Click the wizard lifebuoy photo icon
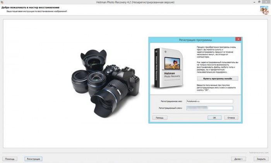Image resolution: width=271 pixels, height=163 pixels. pyautogui.click(x=264, y=10)
